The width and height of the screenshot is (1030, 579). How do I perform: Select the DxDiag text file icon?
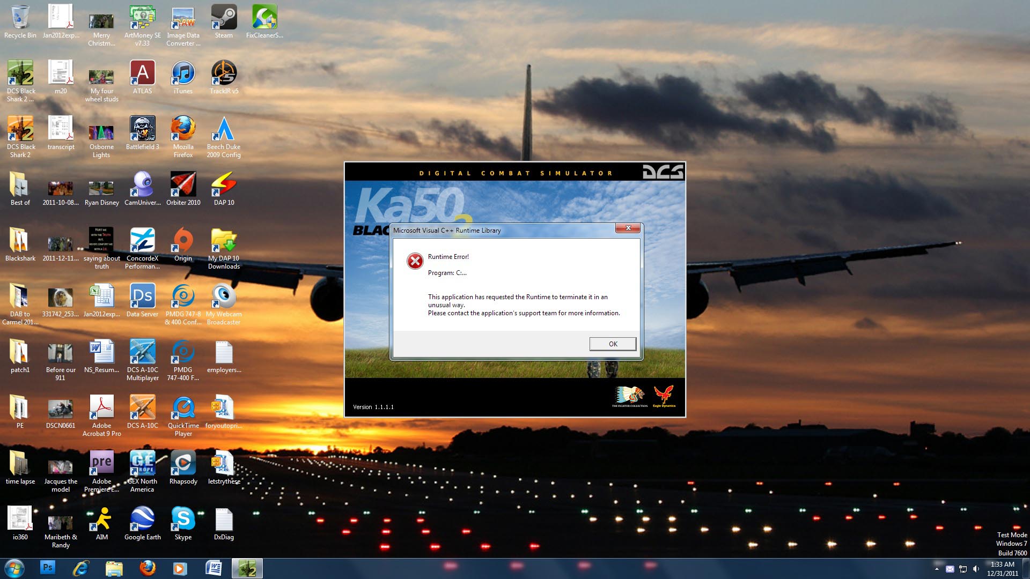(224, 523)
